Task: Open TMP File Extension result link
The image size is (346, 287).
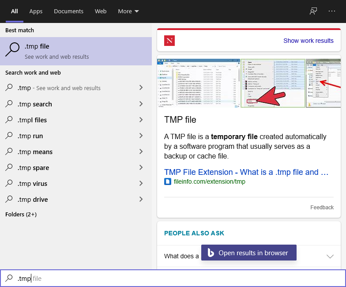Action: [246, 172]
